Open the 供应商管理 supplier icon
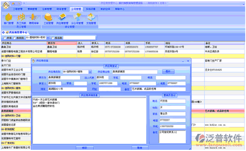Screen dimensions: 246x151 (x=62, y=19)
